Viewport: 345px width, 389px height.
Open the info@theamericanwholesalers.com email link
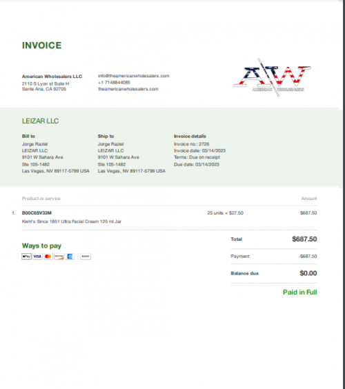point(134,76)
